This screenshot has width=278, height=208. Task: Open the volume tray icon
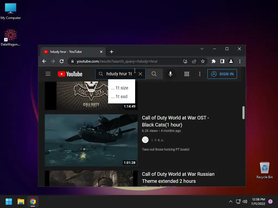[245, 201]
